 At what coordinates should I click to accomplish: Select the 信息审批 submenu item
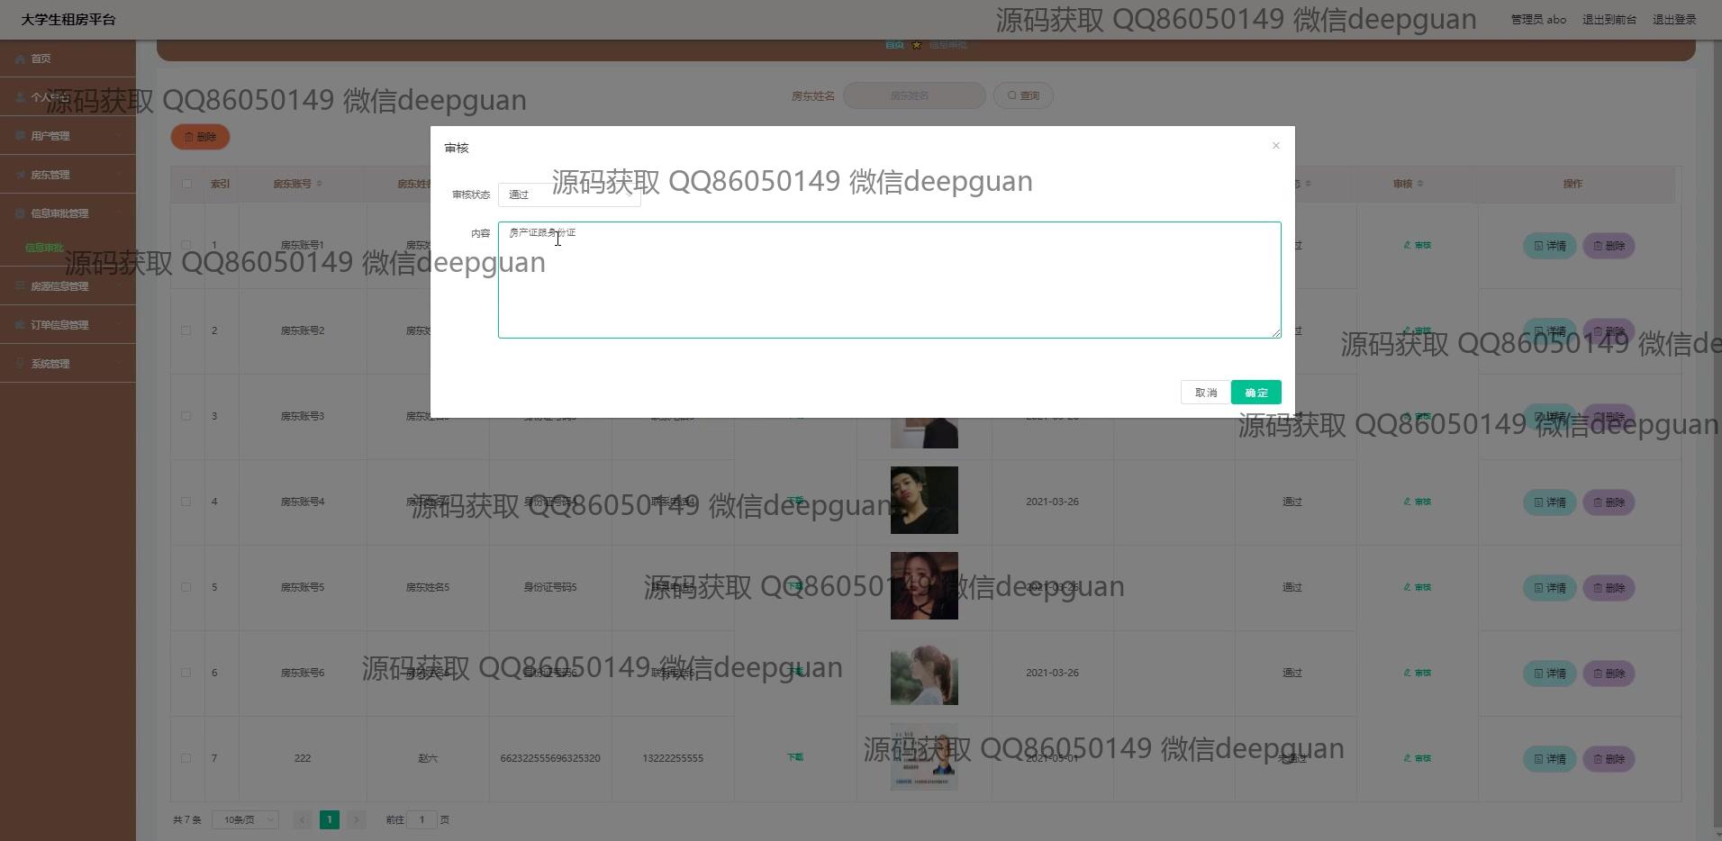[44, 248]
